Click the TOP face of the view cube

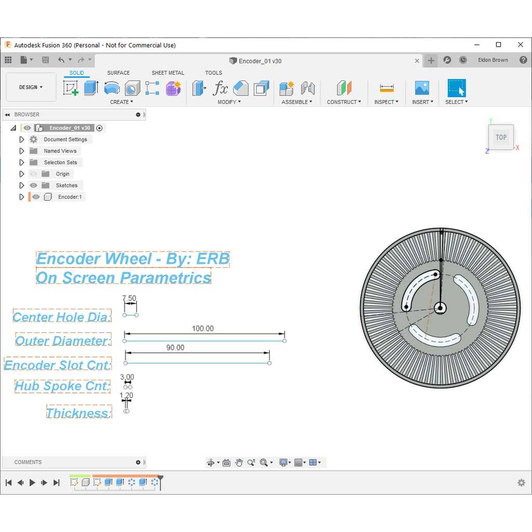501,137
